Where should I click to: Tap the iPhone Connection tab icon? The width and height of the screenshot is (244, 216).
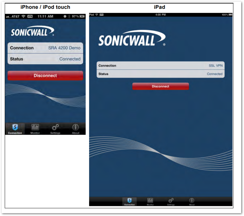tap(15, 127)
